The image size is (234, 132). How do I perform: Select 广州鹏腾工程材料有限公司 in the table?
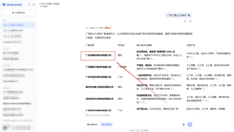point(98,67)
